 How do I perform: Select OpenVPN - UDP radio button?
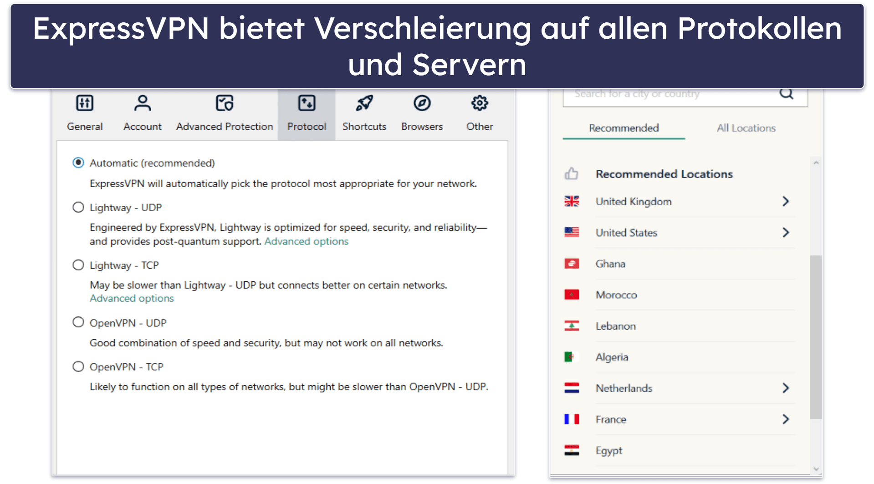[x=78, y=322]
